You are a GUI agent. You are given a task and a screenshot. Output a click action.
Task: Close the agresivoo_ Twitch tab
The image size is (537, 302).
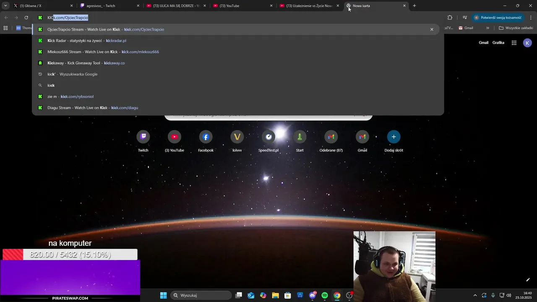(138, 6)
